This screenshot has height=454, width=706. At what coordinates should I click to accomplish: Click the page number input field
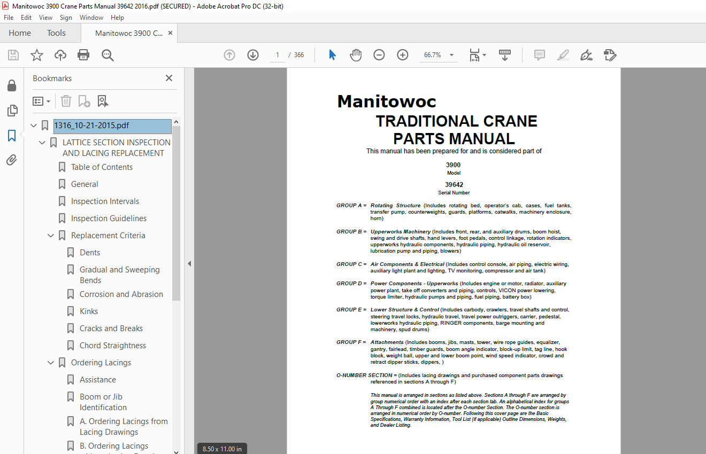pos(277,55)
